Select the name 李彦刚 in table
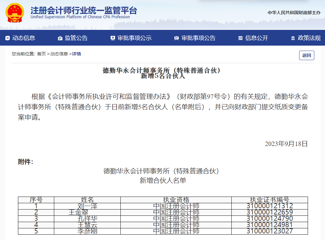 [x=87, y=231]
